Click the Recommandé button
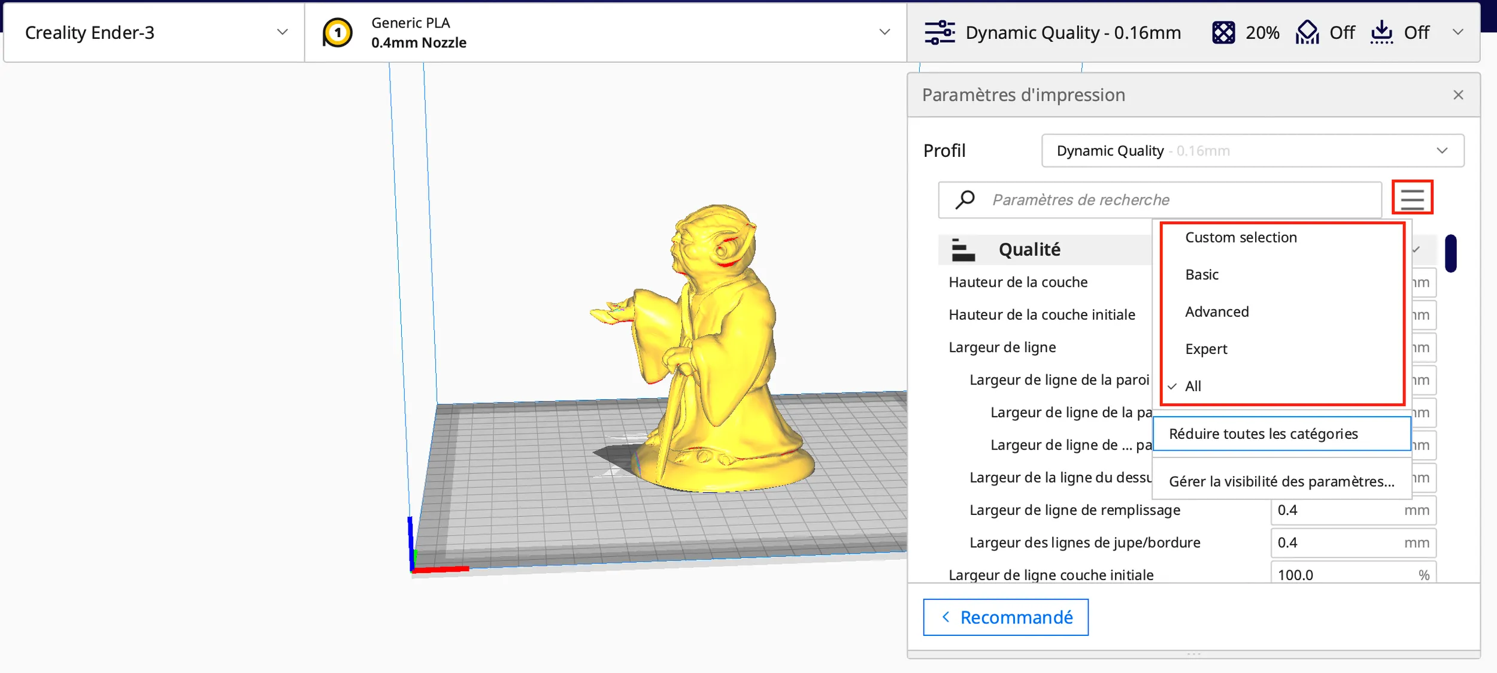1497x673 pixels. tap(1005, 617)
